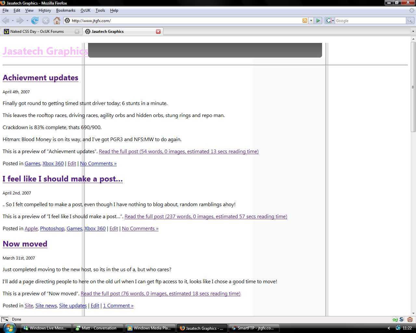The width and height of the screenshot is (416, 333).
Task: Open the Edit menu
Action: [x=17, y=10]
